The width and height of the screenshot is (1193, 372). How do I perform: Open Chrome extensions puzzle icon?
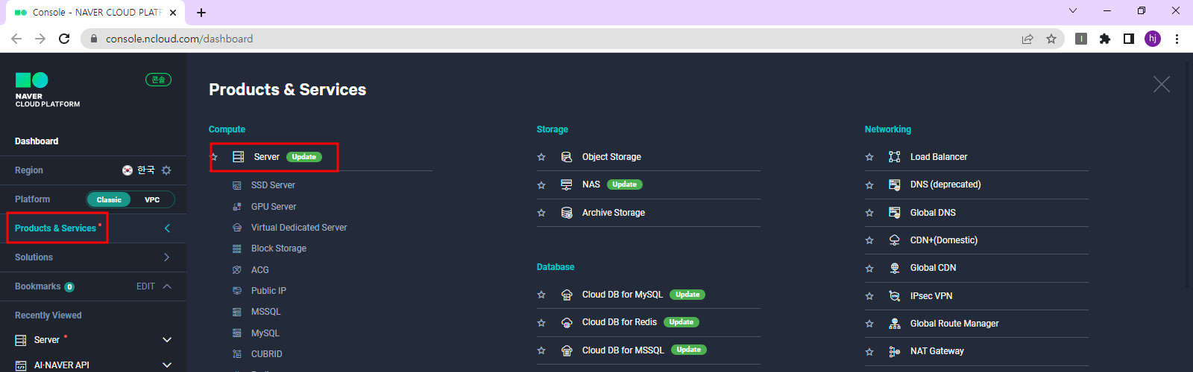click(x=1105, y=39)
